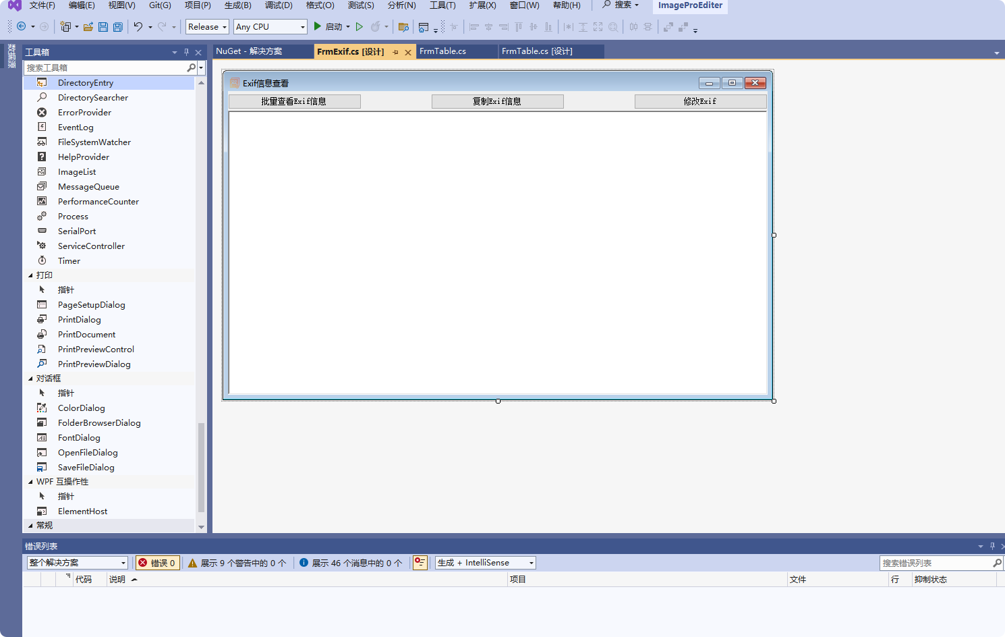Click the green Start debugging arrow
This screenshot has width=1005, height=637.
click(x=317, y=26)
